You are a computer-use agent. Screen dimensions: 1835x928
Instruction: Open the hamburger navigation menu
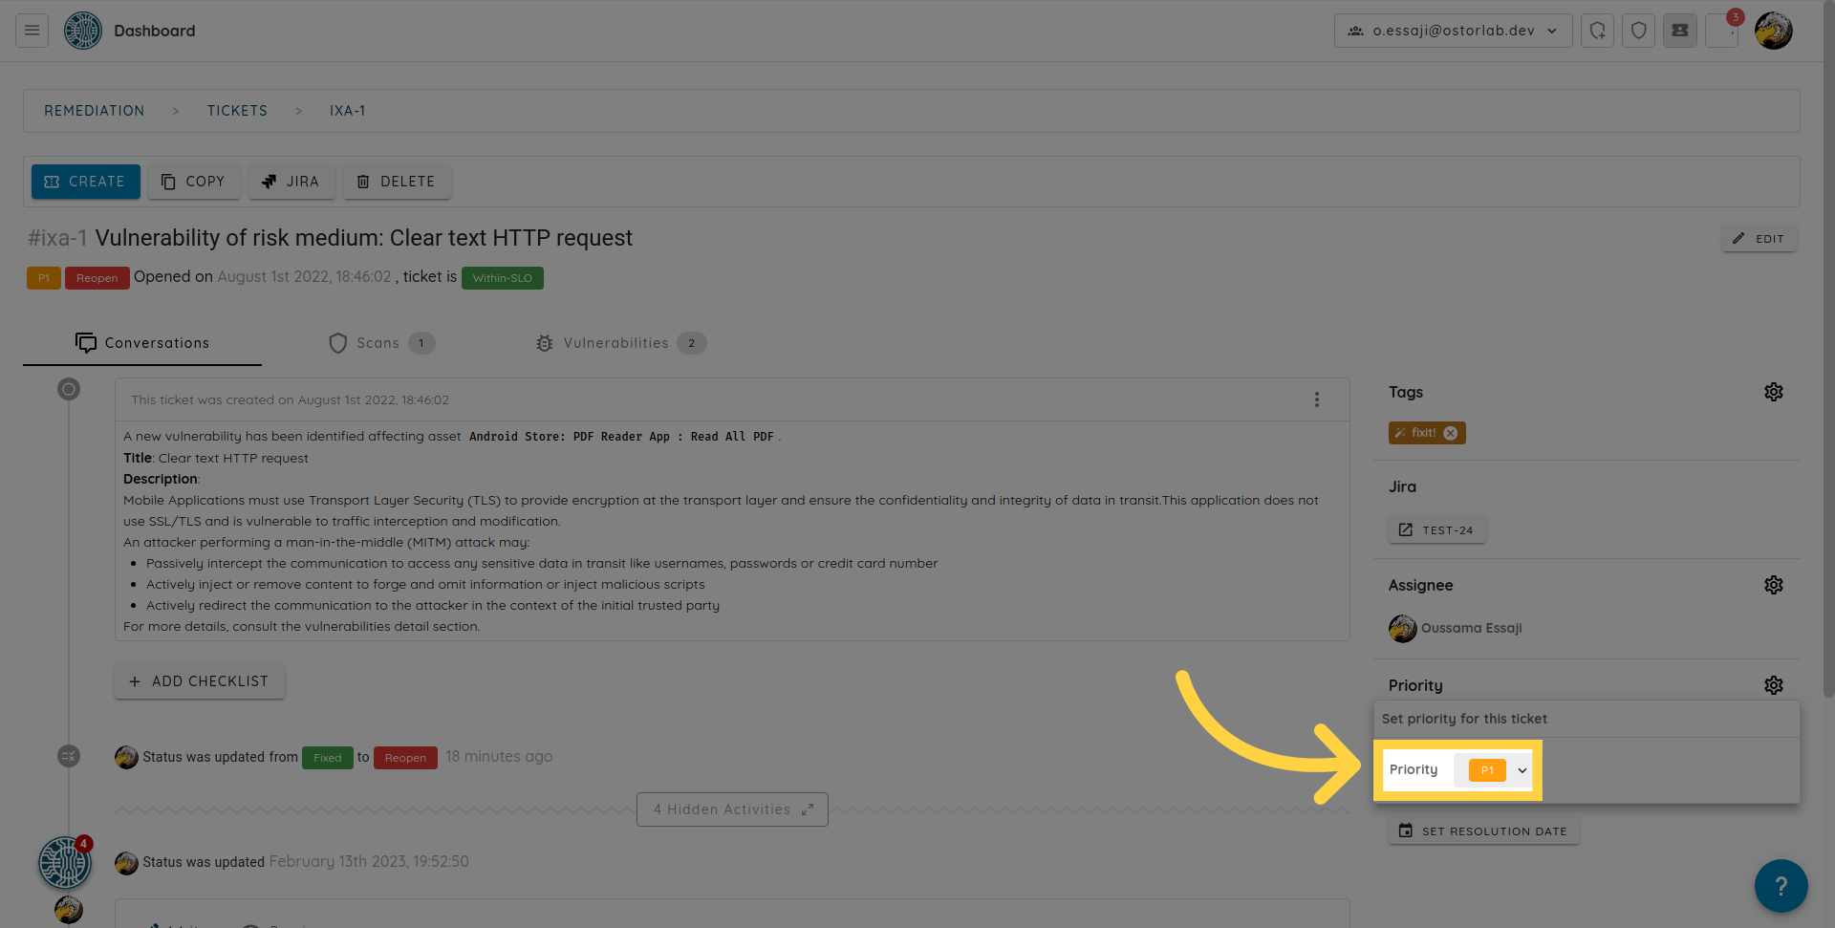(x=32, y=31)
